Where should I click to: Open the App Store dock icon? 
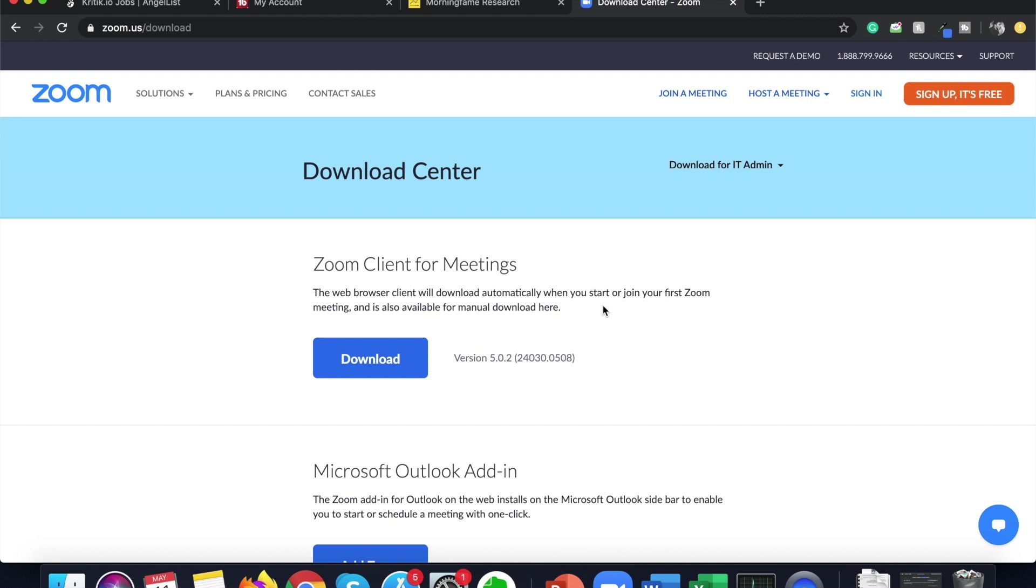[x=400, y=580]
